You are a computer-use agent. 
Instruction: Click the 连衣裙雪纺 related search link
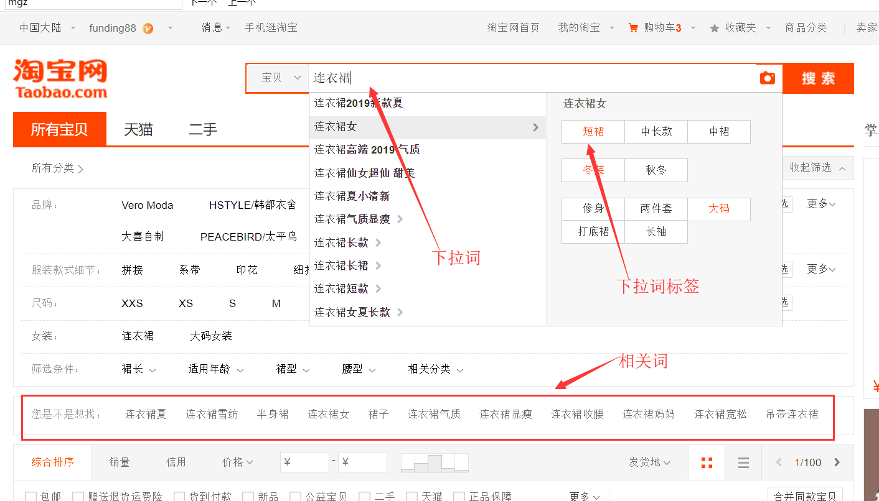212,414
